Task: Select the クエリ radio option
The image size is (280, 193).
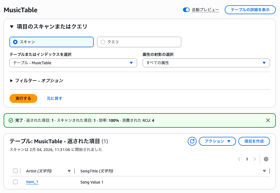Action: pos(103,42)
